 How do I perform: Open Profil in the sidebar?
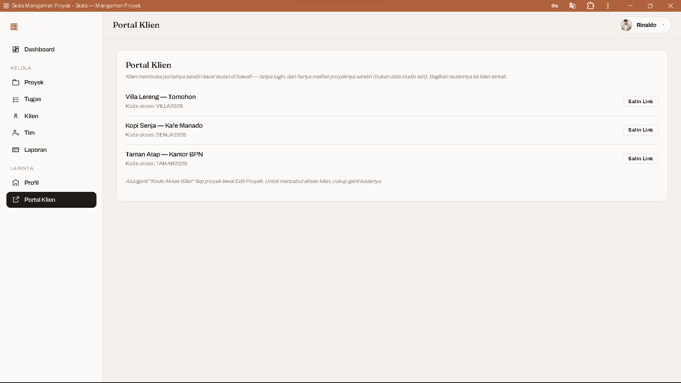coord(51,183)
